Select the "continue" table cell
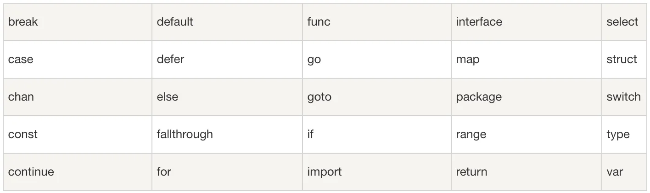 coord(31,172)
